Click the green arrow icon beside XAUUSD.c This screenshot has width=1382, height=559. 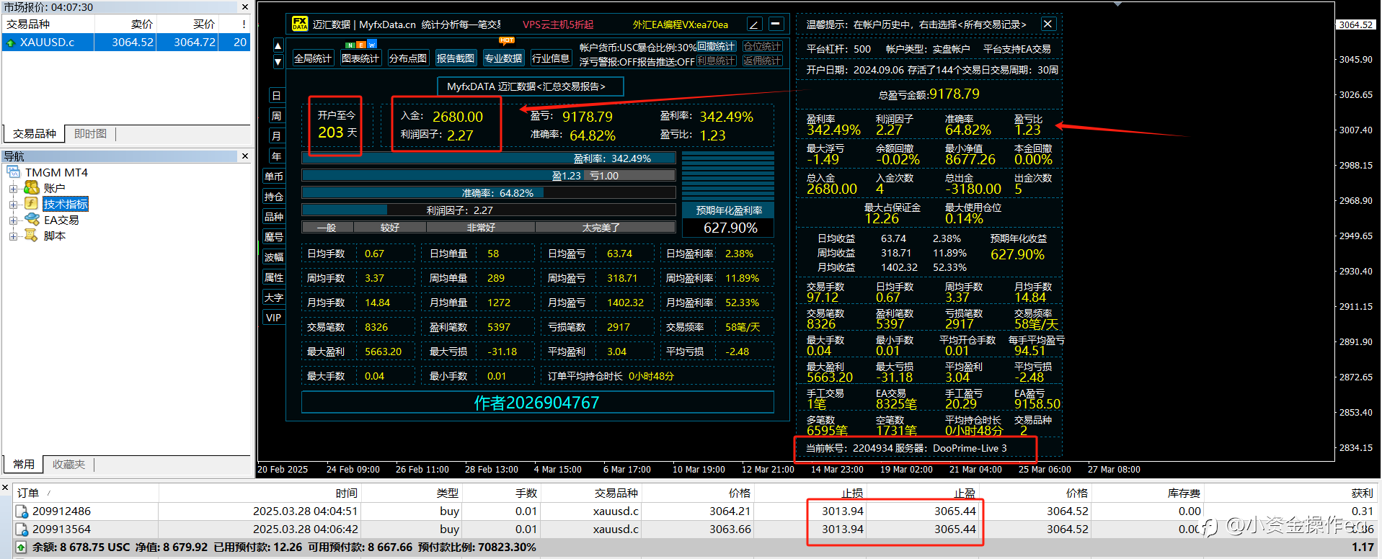click(11, 43)
